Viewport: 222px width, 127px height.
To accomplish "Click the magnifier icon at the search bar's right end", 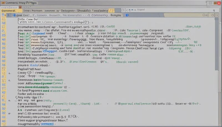I will [x=214, y=11].
